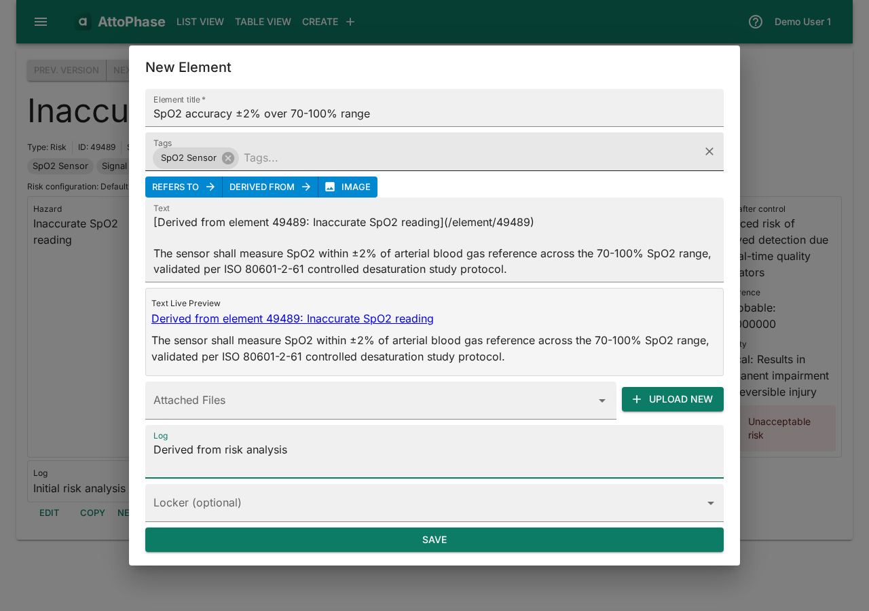Switch to LIST VIEW
Image resolution: width=869 pixels, height=611 pixels.
[x=200, y=21]
